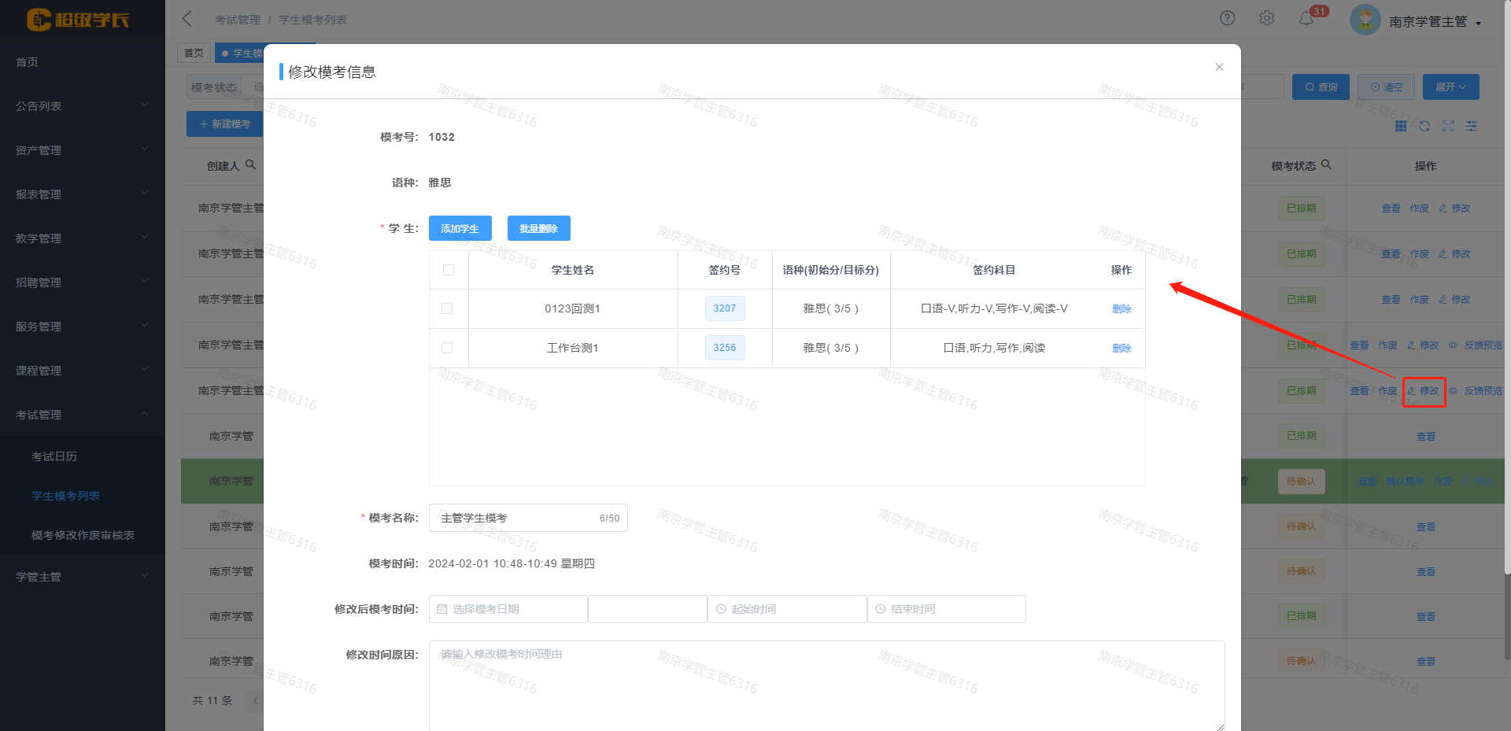Close the 修改模考信息 dialog
Viewport: 1511px width, 731px height.
point(1219,67)
